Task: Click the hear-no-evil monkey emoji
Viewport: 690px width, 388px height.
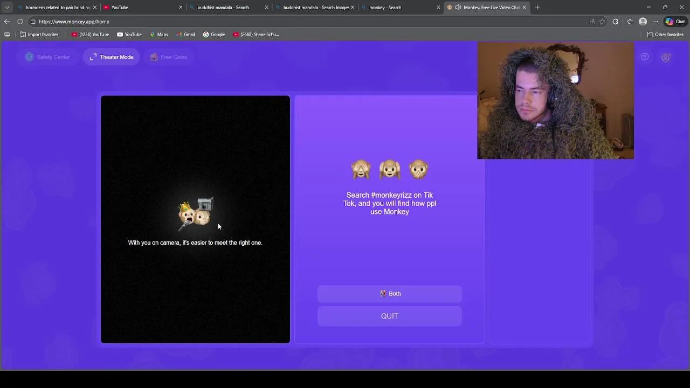Action: [390, 170]
